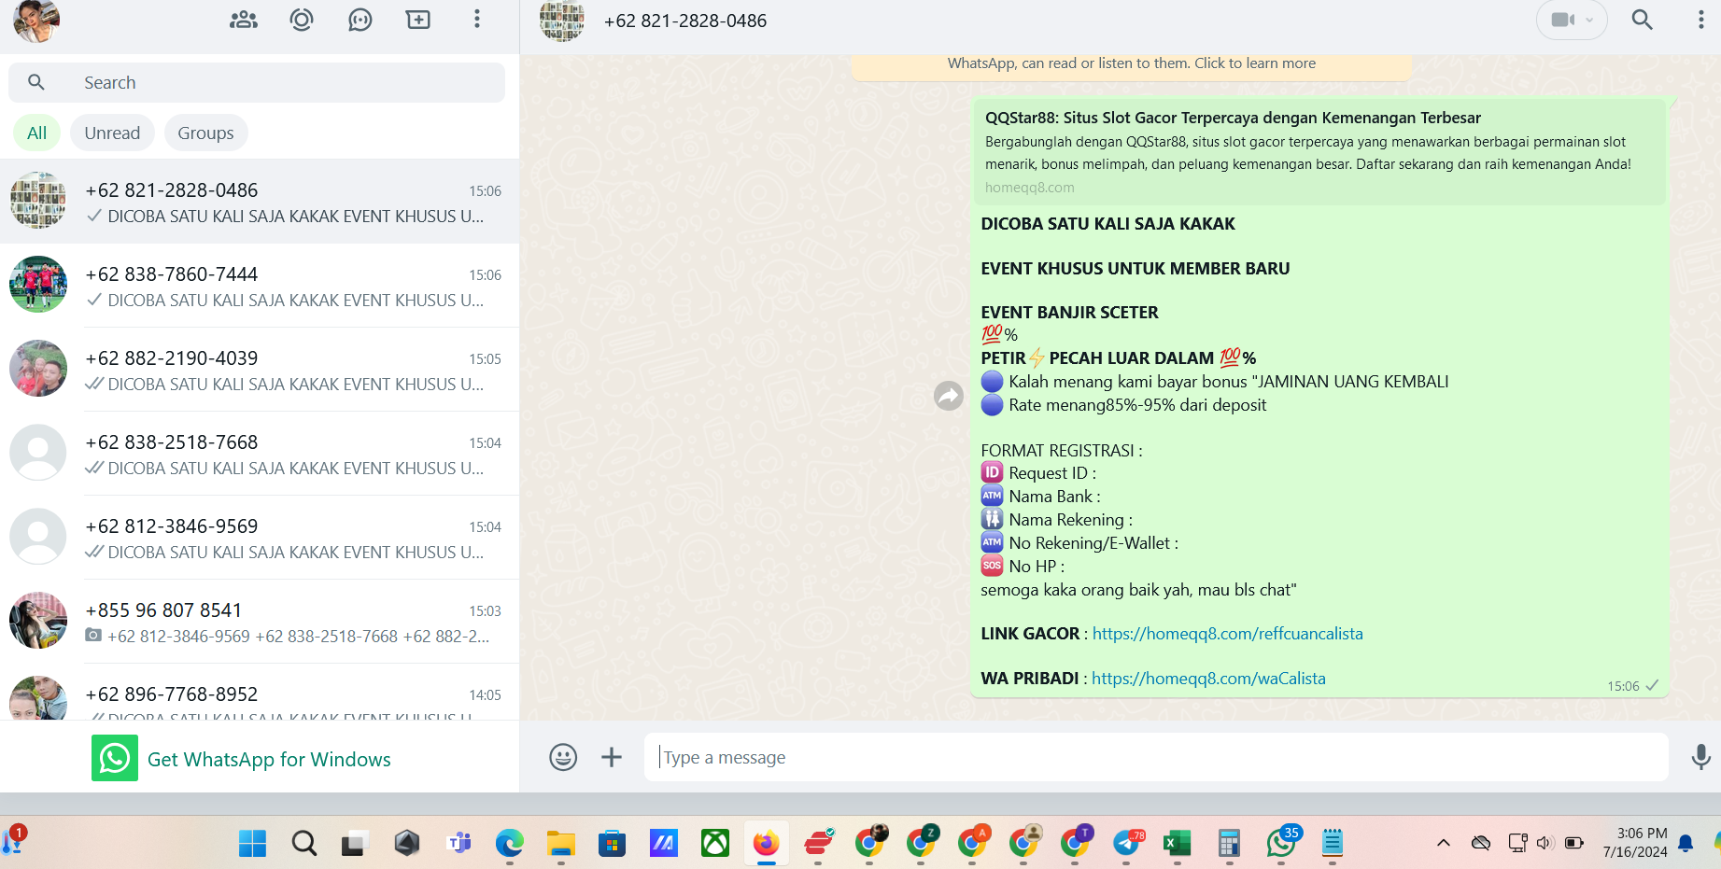This screenshot has width=1721, height=869.
Task: Select the All filter chip
Action: pyautogui.click(x=36, y=133)
